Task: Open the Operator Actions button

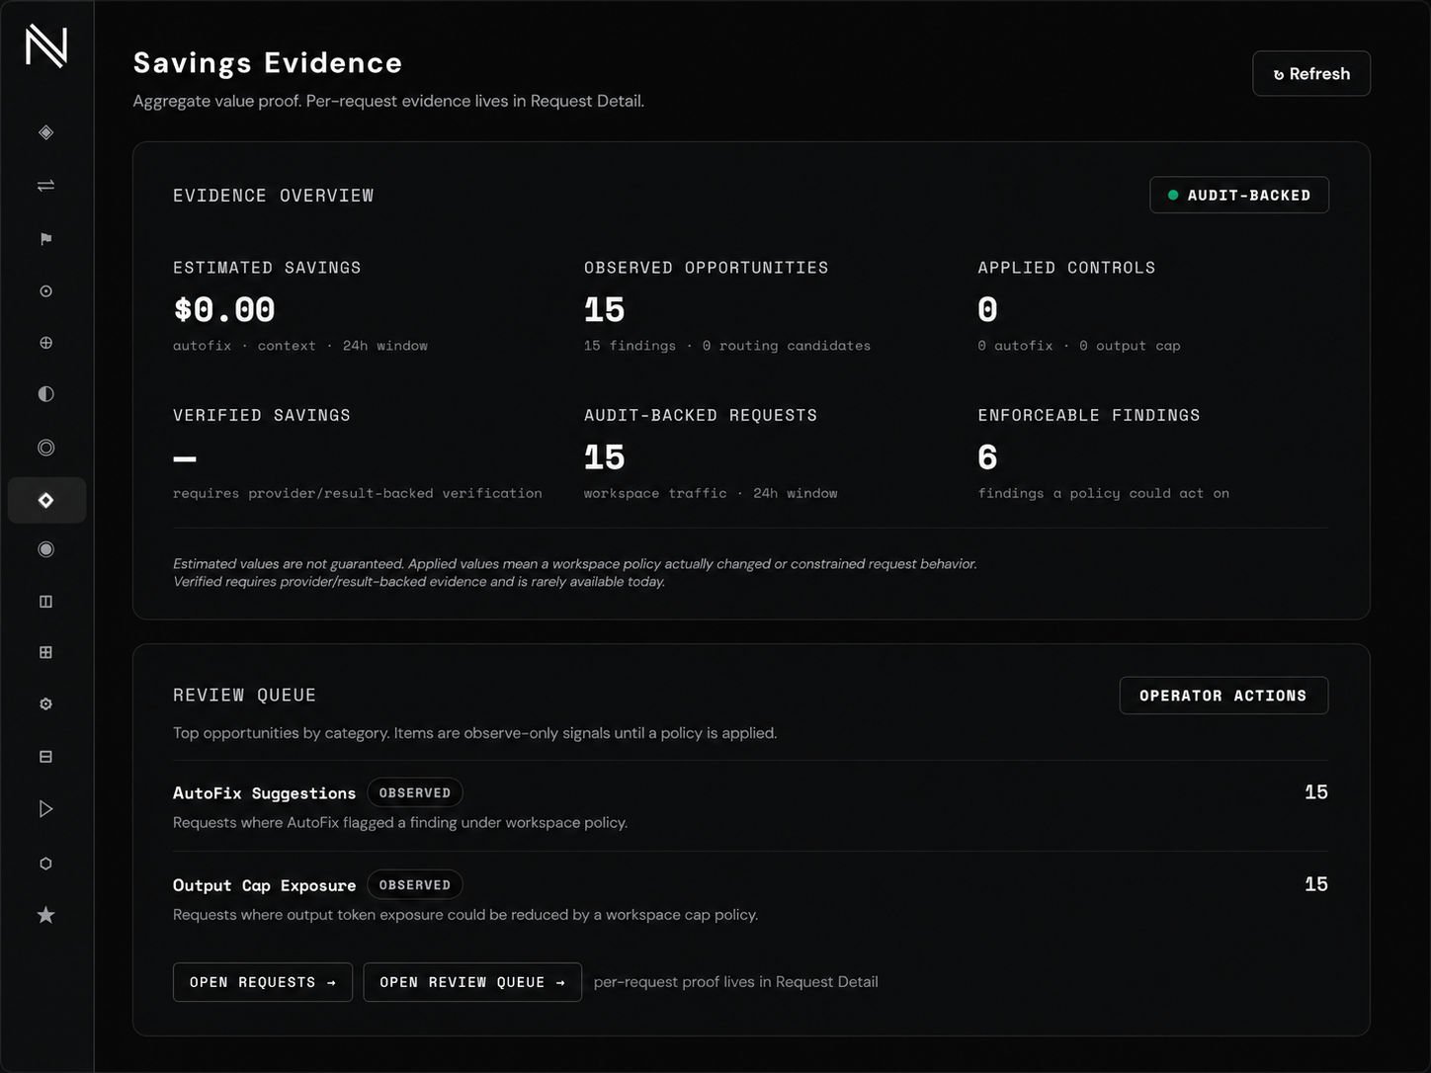Action: click(1223, 696)
